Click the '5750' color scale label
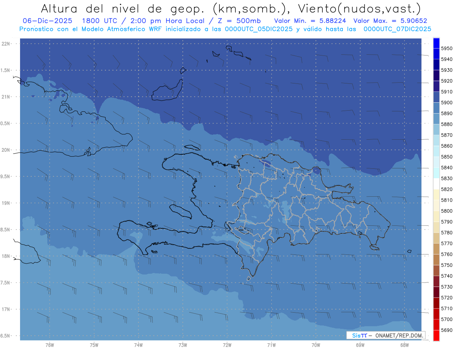This screenshot has width=454, height=350. [x=446, y=265]
